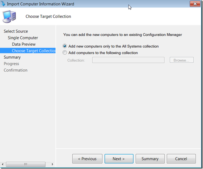Click the sidebar scrollbar left arrow
The width and height of the screenshot is (203, 169).
[x=2, y=164]
